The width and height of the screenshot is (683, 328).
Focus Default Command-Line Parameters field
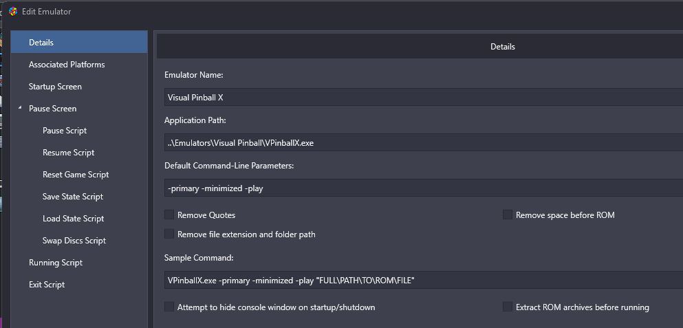pyautogui.click(x=424, y=188)
